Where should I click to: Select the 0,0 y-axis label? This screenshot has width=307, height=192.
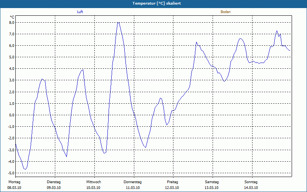click(x=12, y=115)
